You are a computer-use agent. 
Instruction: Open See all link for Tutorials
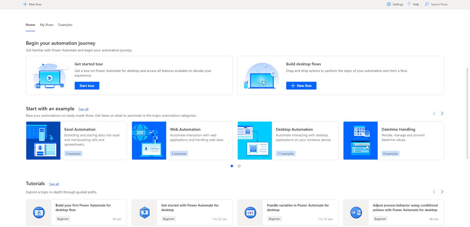pyautogui.click(x=54, y=184)
